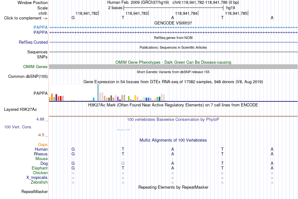Click the grayed G in Dog row
Screen dimensions: 298x199
(123, 164)
